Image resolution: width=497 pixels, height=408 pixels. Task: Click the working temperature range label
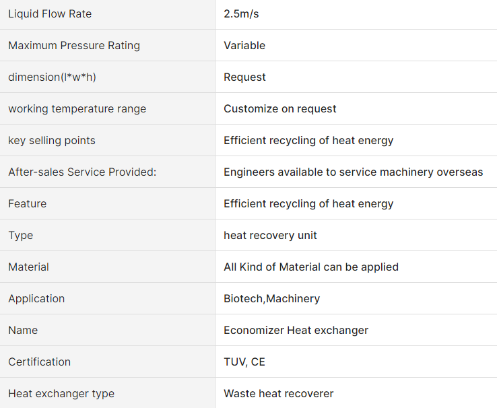coord(77,109)
